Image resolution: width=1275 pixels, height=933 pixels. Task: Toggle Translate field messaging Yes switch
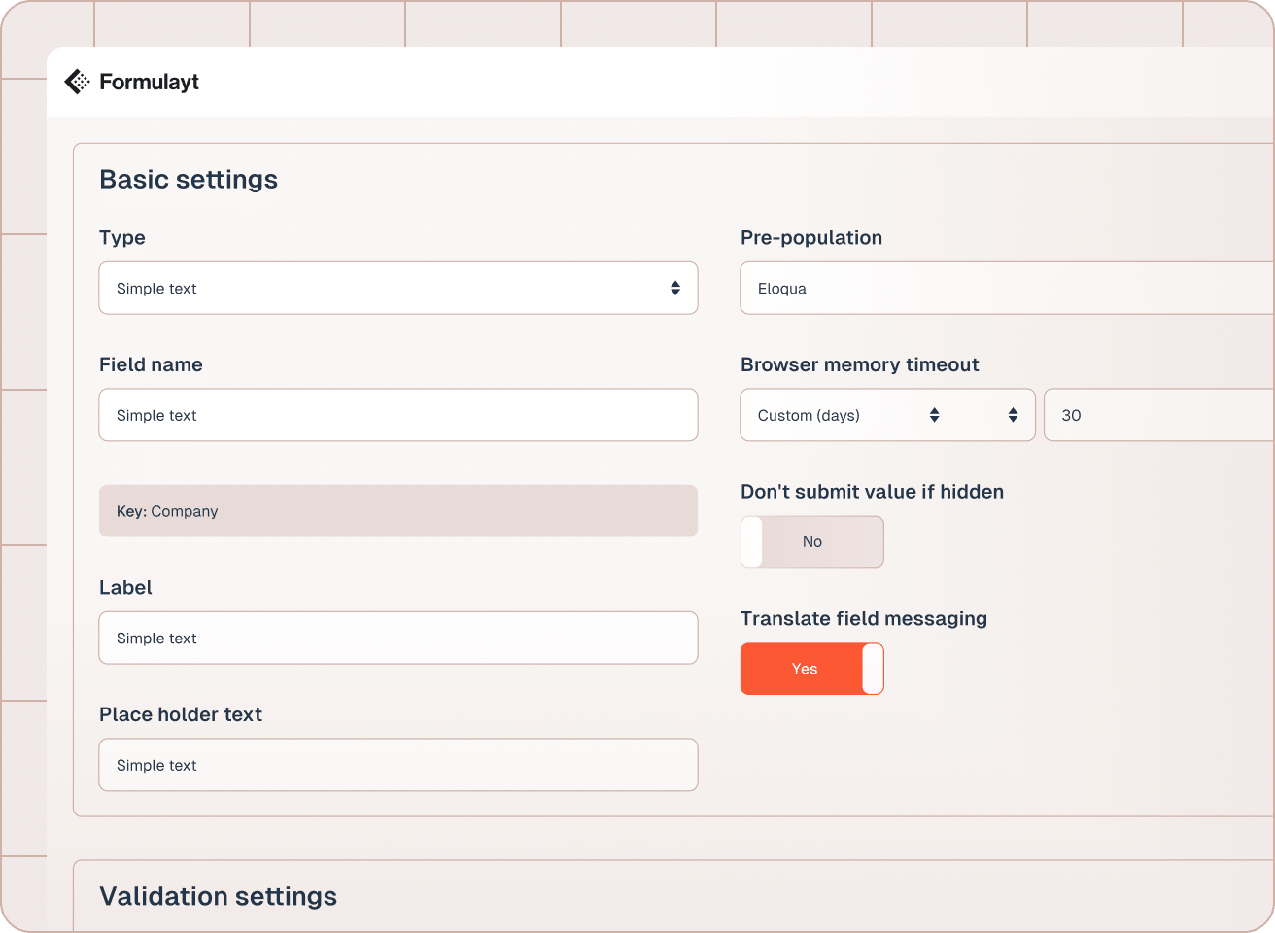tap(812, 669)
